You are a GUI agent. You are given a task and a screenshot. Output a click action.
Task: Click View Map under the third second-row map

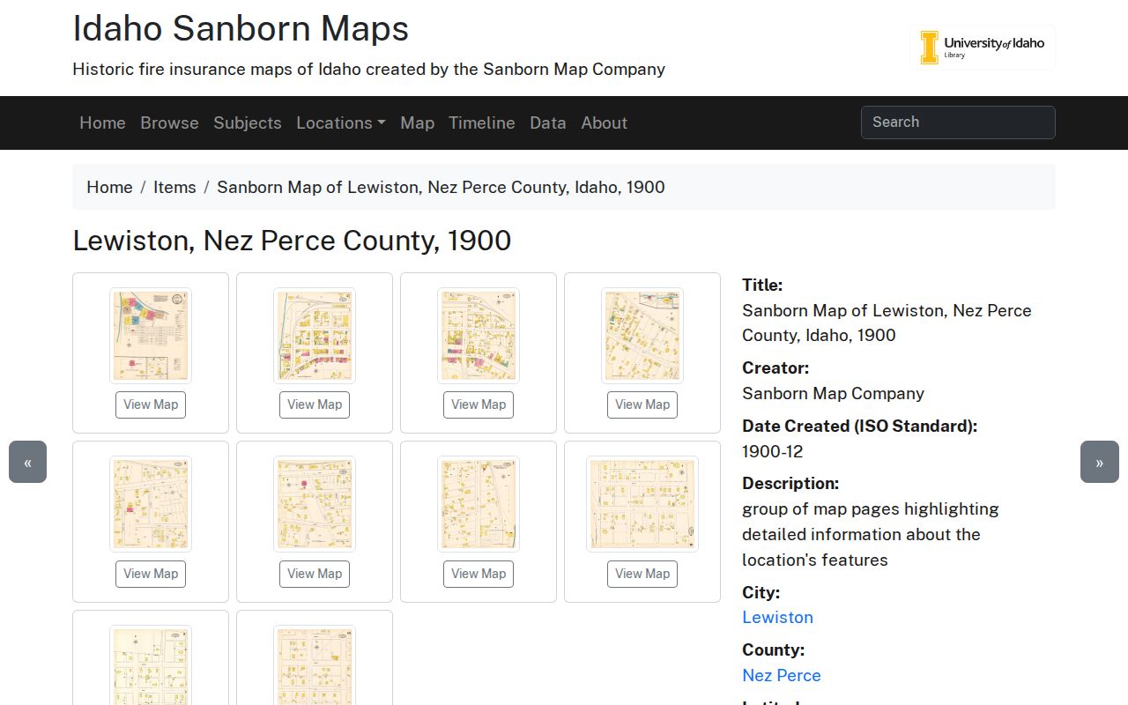point(479,574)
